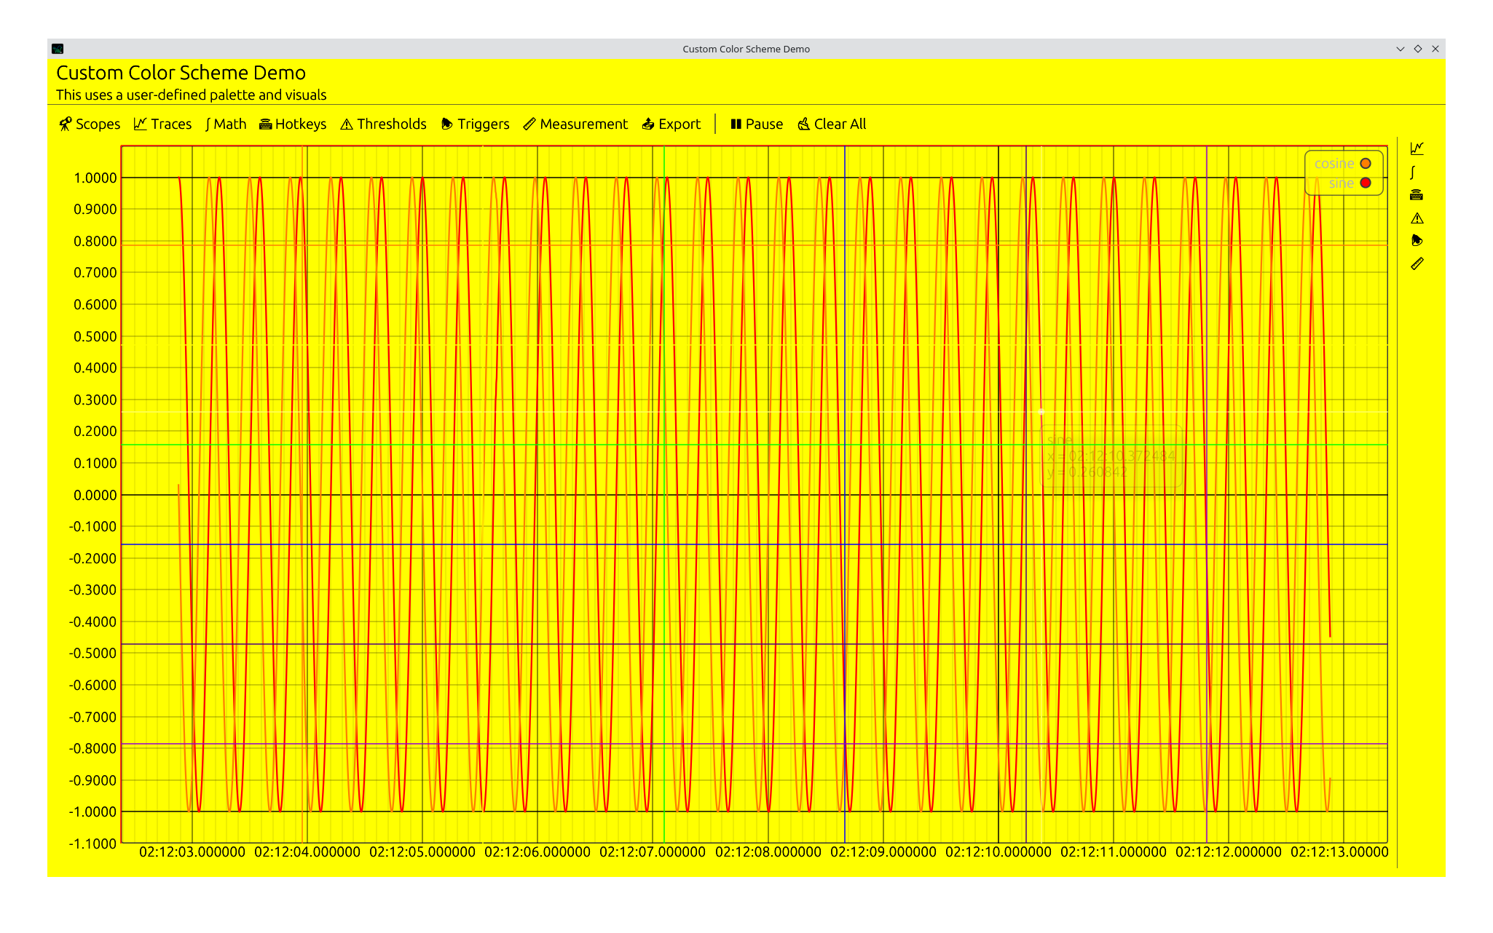Click the subtitle 'This uses a user-defined palette and visuals'

192,95
